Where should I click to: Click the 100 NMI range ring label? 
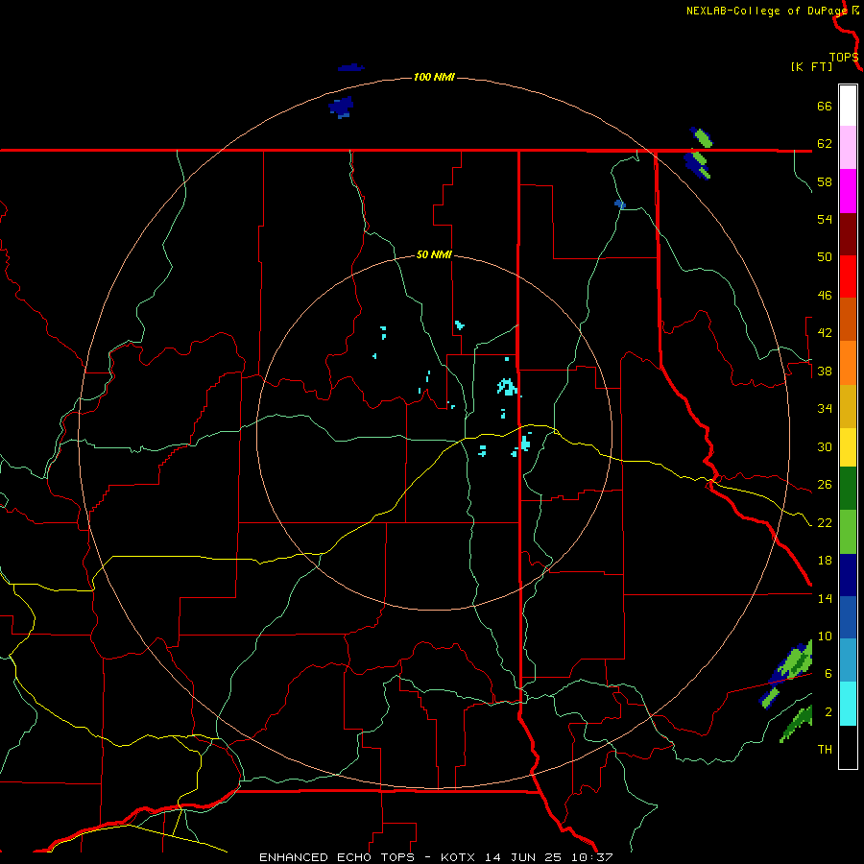point(434,77)
